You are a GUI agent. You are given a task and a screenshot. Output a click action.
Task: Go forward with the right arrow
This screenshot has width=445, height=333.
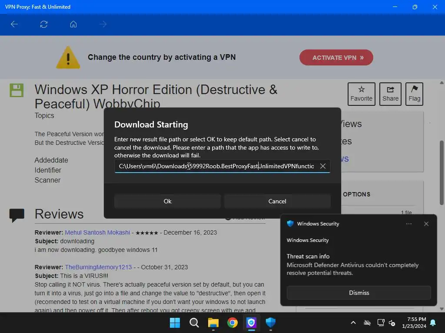[103, 24]
